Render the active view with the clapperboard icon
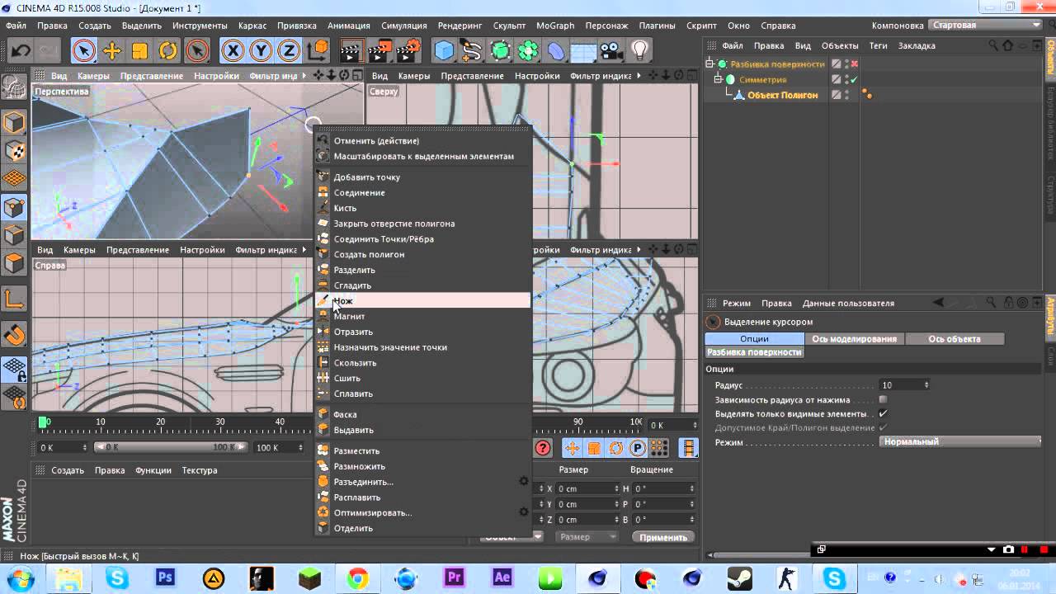1056x594 pixels. (x=352, y=51)
